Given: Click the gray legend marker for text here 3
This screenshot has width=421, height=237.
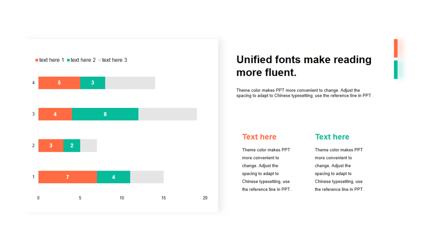Looking at the screenshot, I should pyautogui.click(x=100, y=60).
